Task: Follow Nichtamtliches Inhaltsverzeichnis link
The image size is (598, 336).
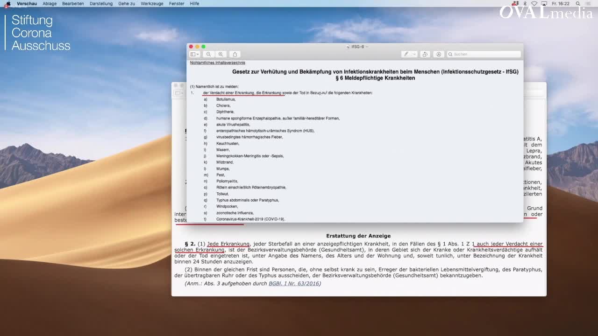Action: 217,63
